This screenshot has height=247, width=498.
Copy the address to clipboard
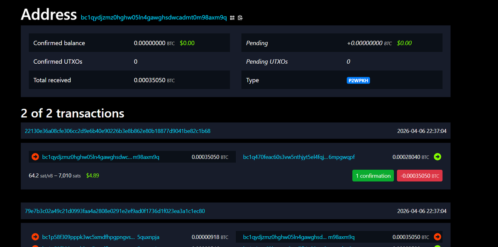tap(240, 18)
